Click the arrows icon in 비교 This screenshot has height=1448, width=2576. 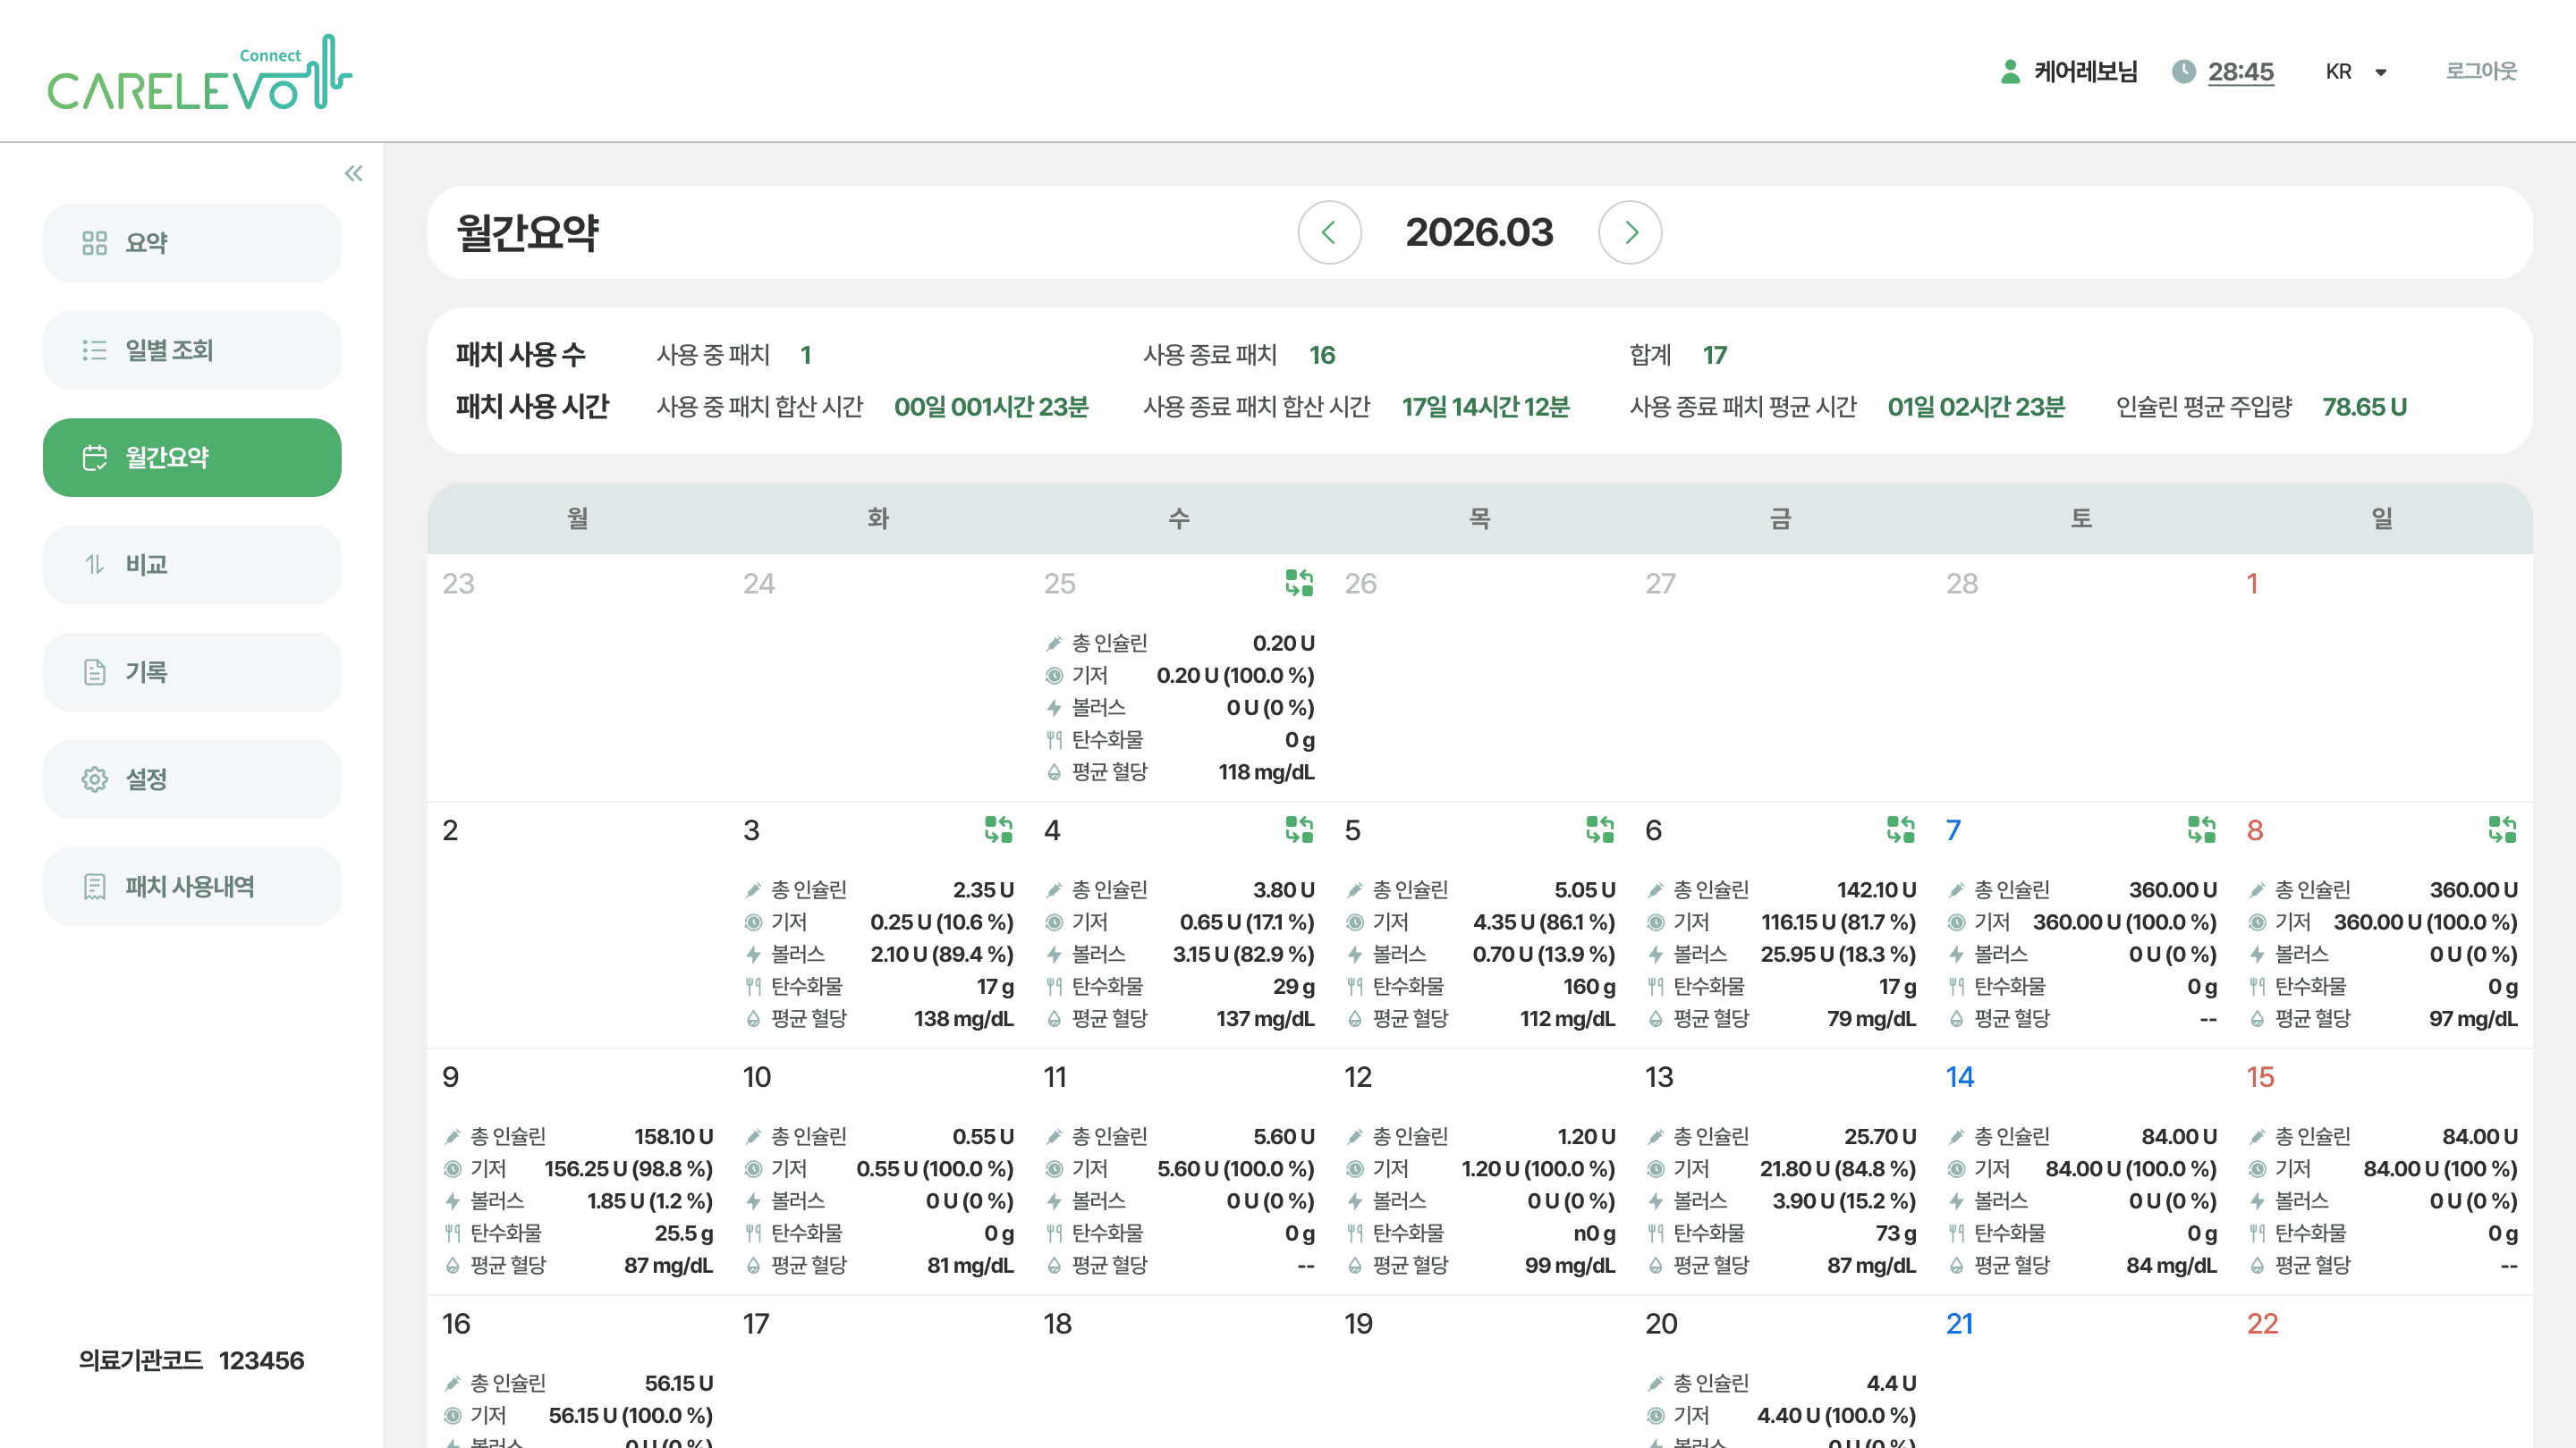coord(94,565)
